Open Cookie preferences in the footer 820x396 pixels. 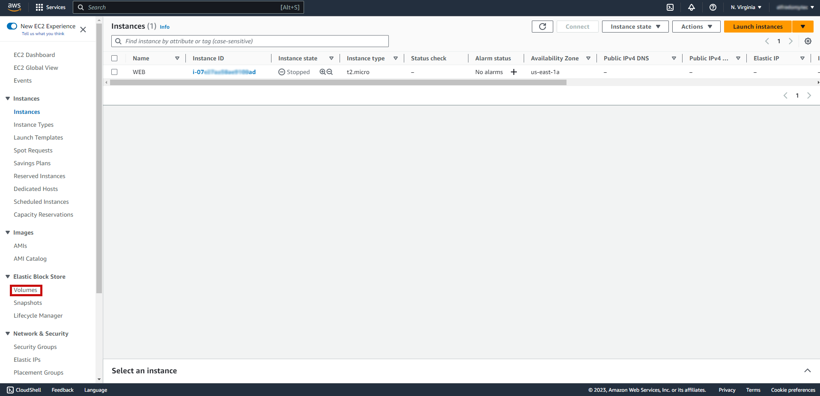793,390
